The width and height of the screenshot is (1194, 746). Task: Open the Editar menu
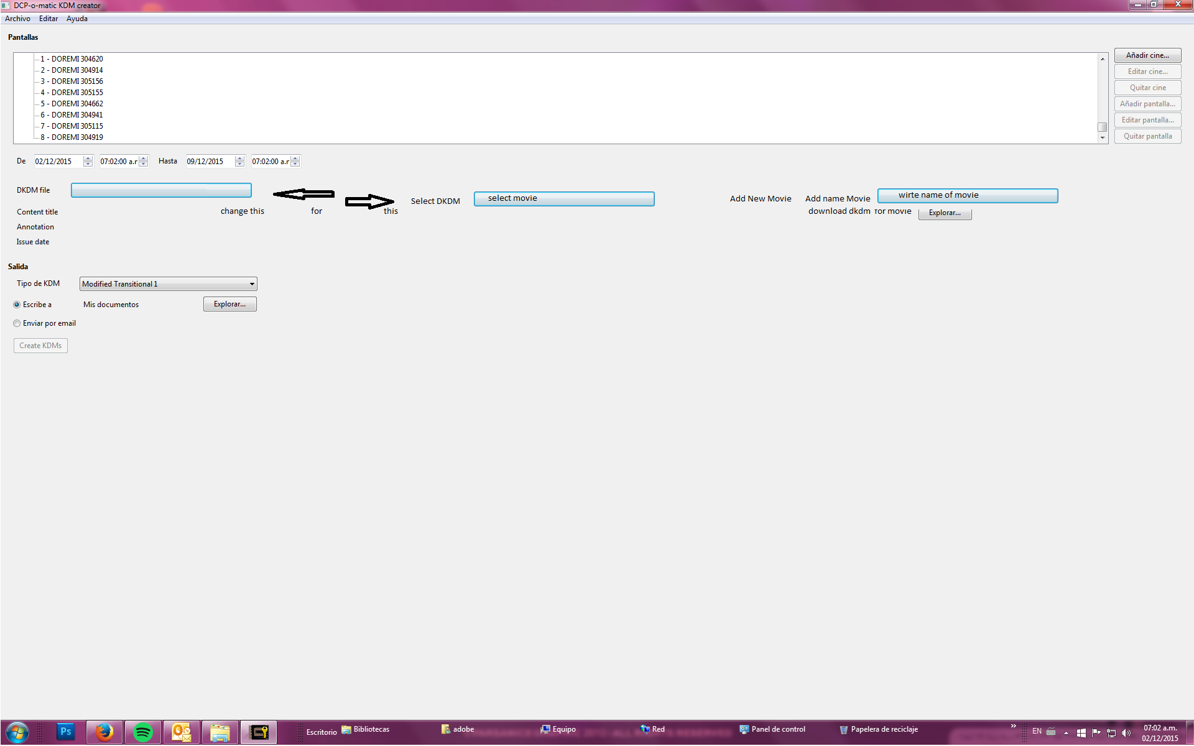tap(49, 19)
